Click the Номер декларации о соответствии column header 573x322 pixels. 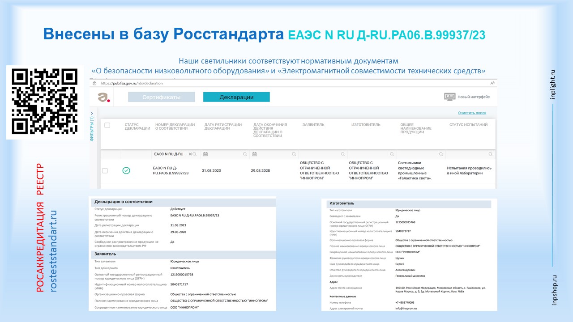(175, 127)
